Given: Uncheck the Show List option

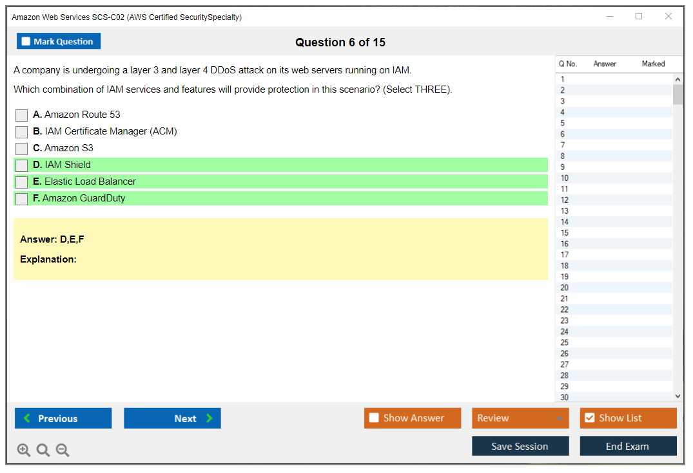Looking at the screenshot, I should click(x=589, y=418).
